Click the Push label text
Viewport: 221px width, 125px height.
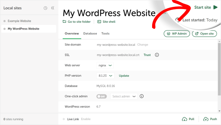(x=214, y=119)
